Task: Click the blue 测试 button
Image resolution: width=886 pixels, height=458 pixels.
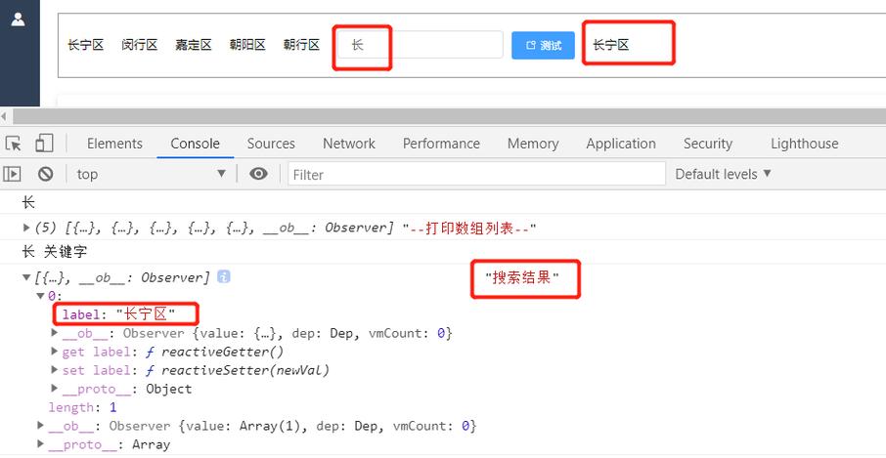Action: [543, 45]
